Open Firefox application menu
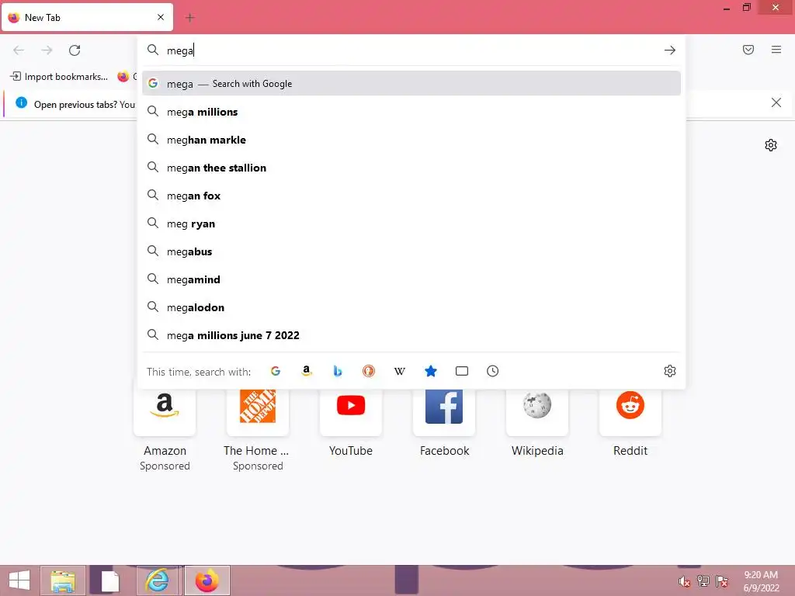 pos(776,50)
